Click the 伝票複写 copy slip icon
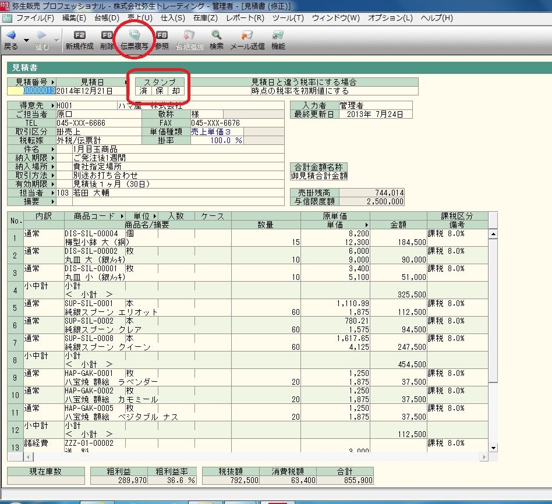 pos(134,35)
